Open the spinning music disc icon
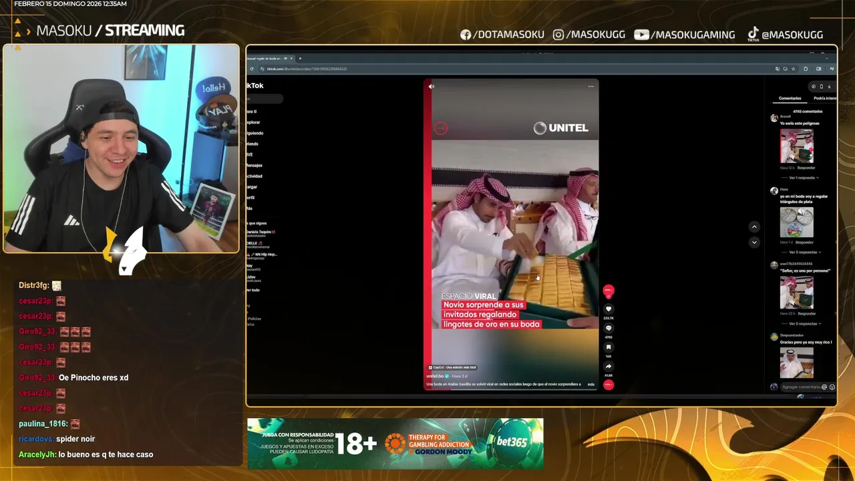 coord(609,385)
